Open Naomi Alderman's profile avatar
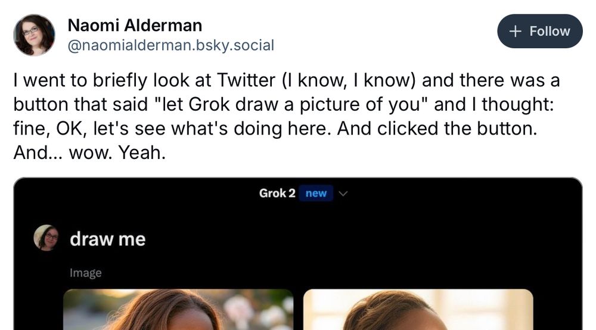Image resolution: width=596 pixels, height=330 pixels. pyautogui.click(x=34, y=35)
